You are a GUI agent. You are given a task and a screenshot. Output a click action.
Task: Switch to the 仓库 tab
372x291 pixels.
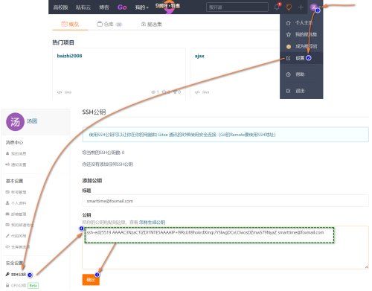109,24
